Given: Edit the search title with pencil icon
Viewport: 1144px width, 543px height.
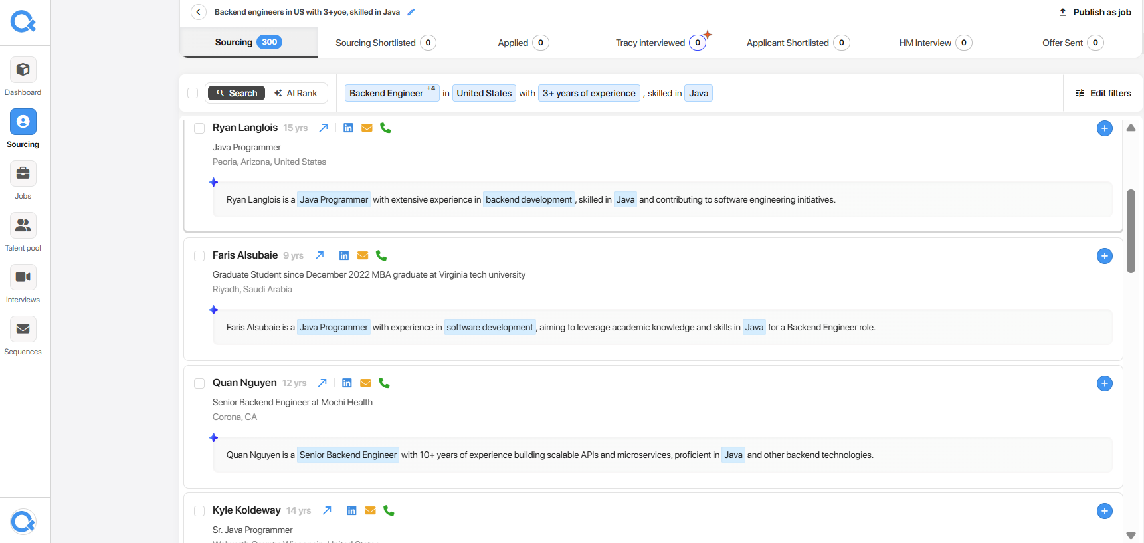Looking at the screenshot, I should pyautogui.click(x=411, y=12).
